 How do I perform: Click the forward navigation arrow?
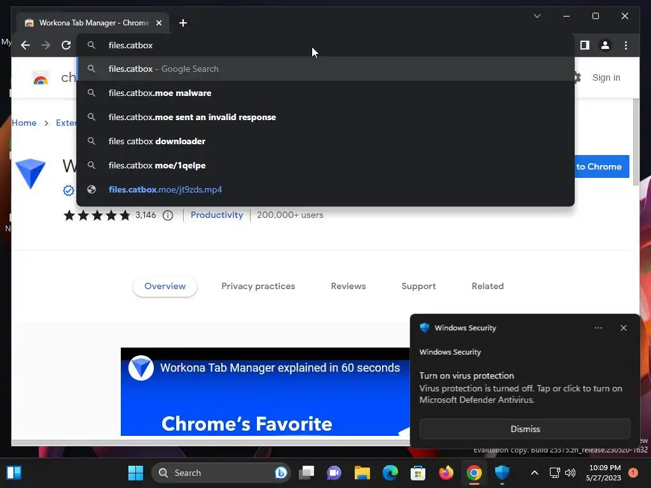[x=46, y=45]
